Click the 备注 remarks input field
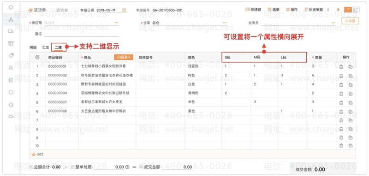369x176 pixels. [x=82, y=34]
